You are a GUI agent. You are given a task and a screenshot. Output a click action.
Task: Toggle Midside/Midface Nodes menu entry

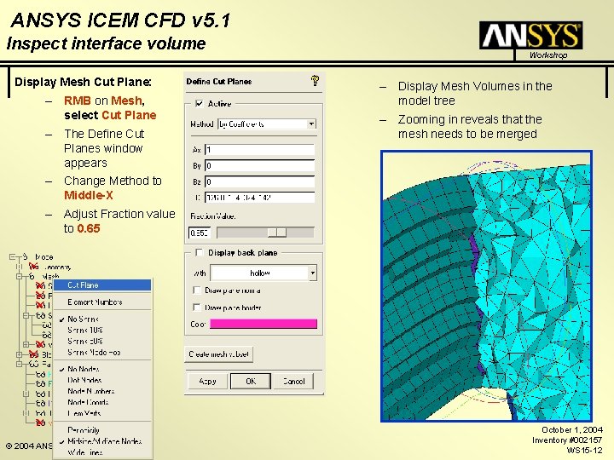pyautogui.click(x=102, y=441)
